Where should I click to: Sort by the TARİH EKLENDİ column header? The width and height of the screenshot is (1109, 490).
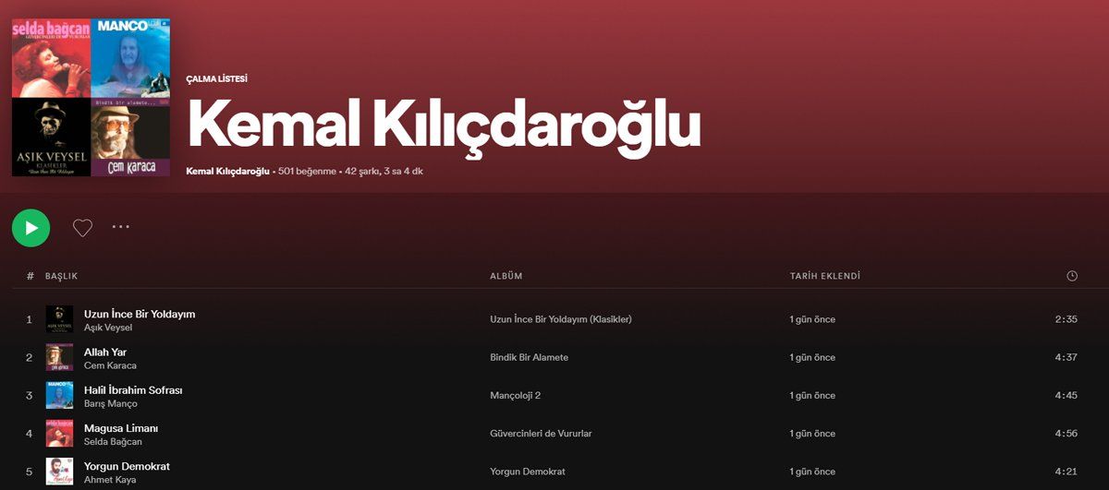[x=824, y=276]
